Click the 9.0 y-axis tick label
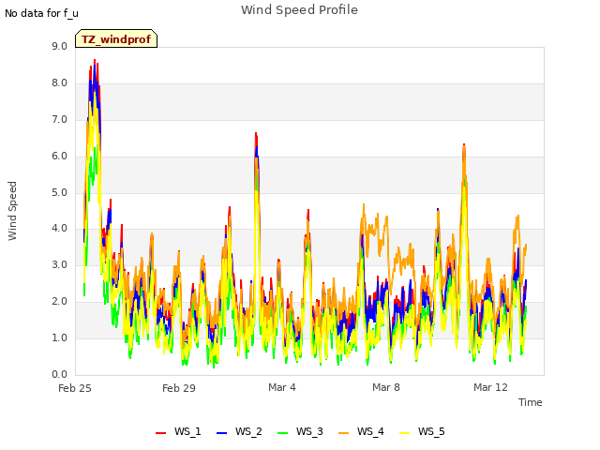This screenshot has height=450, width=600. tap(59, 46)
